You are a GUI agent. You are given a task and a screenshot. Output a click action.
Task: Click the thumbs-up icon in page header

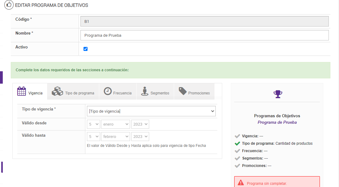9,5
